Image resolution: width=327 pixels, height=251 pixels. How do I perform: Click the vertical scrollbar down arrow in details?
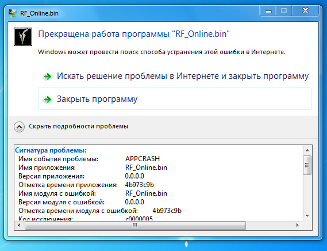(x=307, y=216)
